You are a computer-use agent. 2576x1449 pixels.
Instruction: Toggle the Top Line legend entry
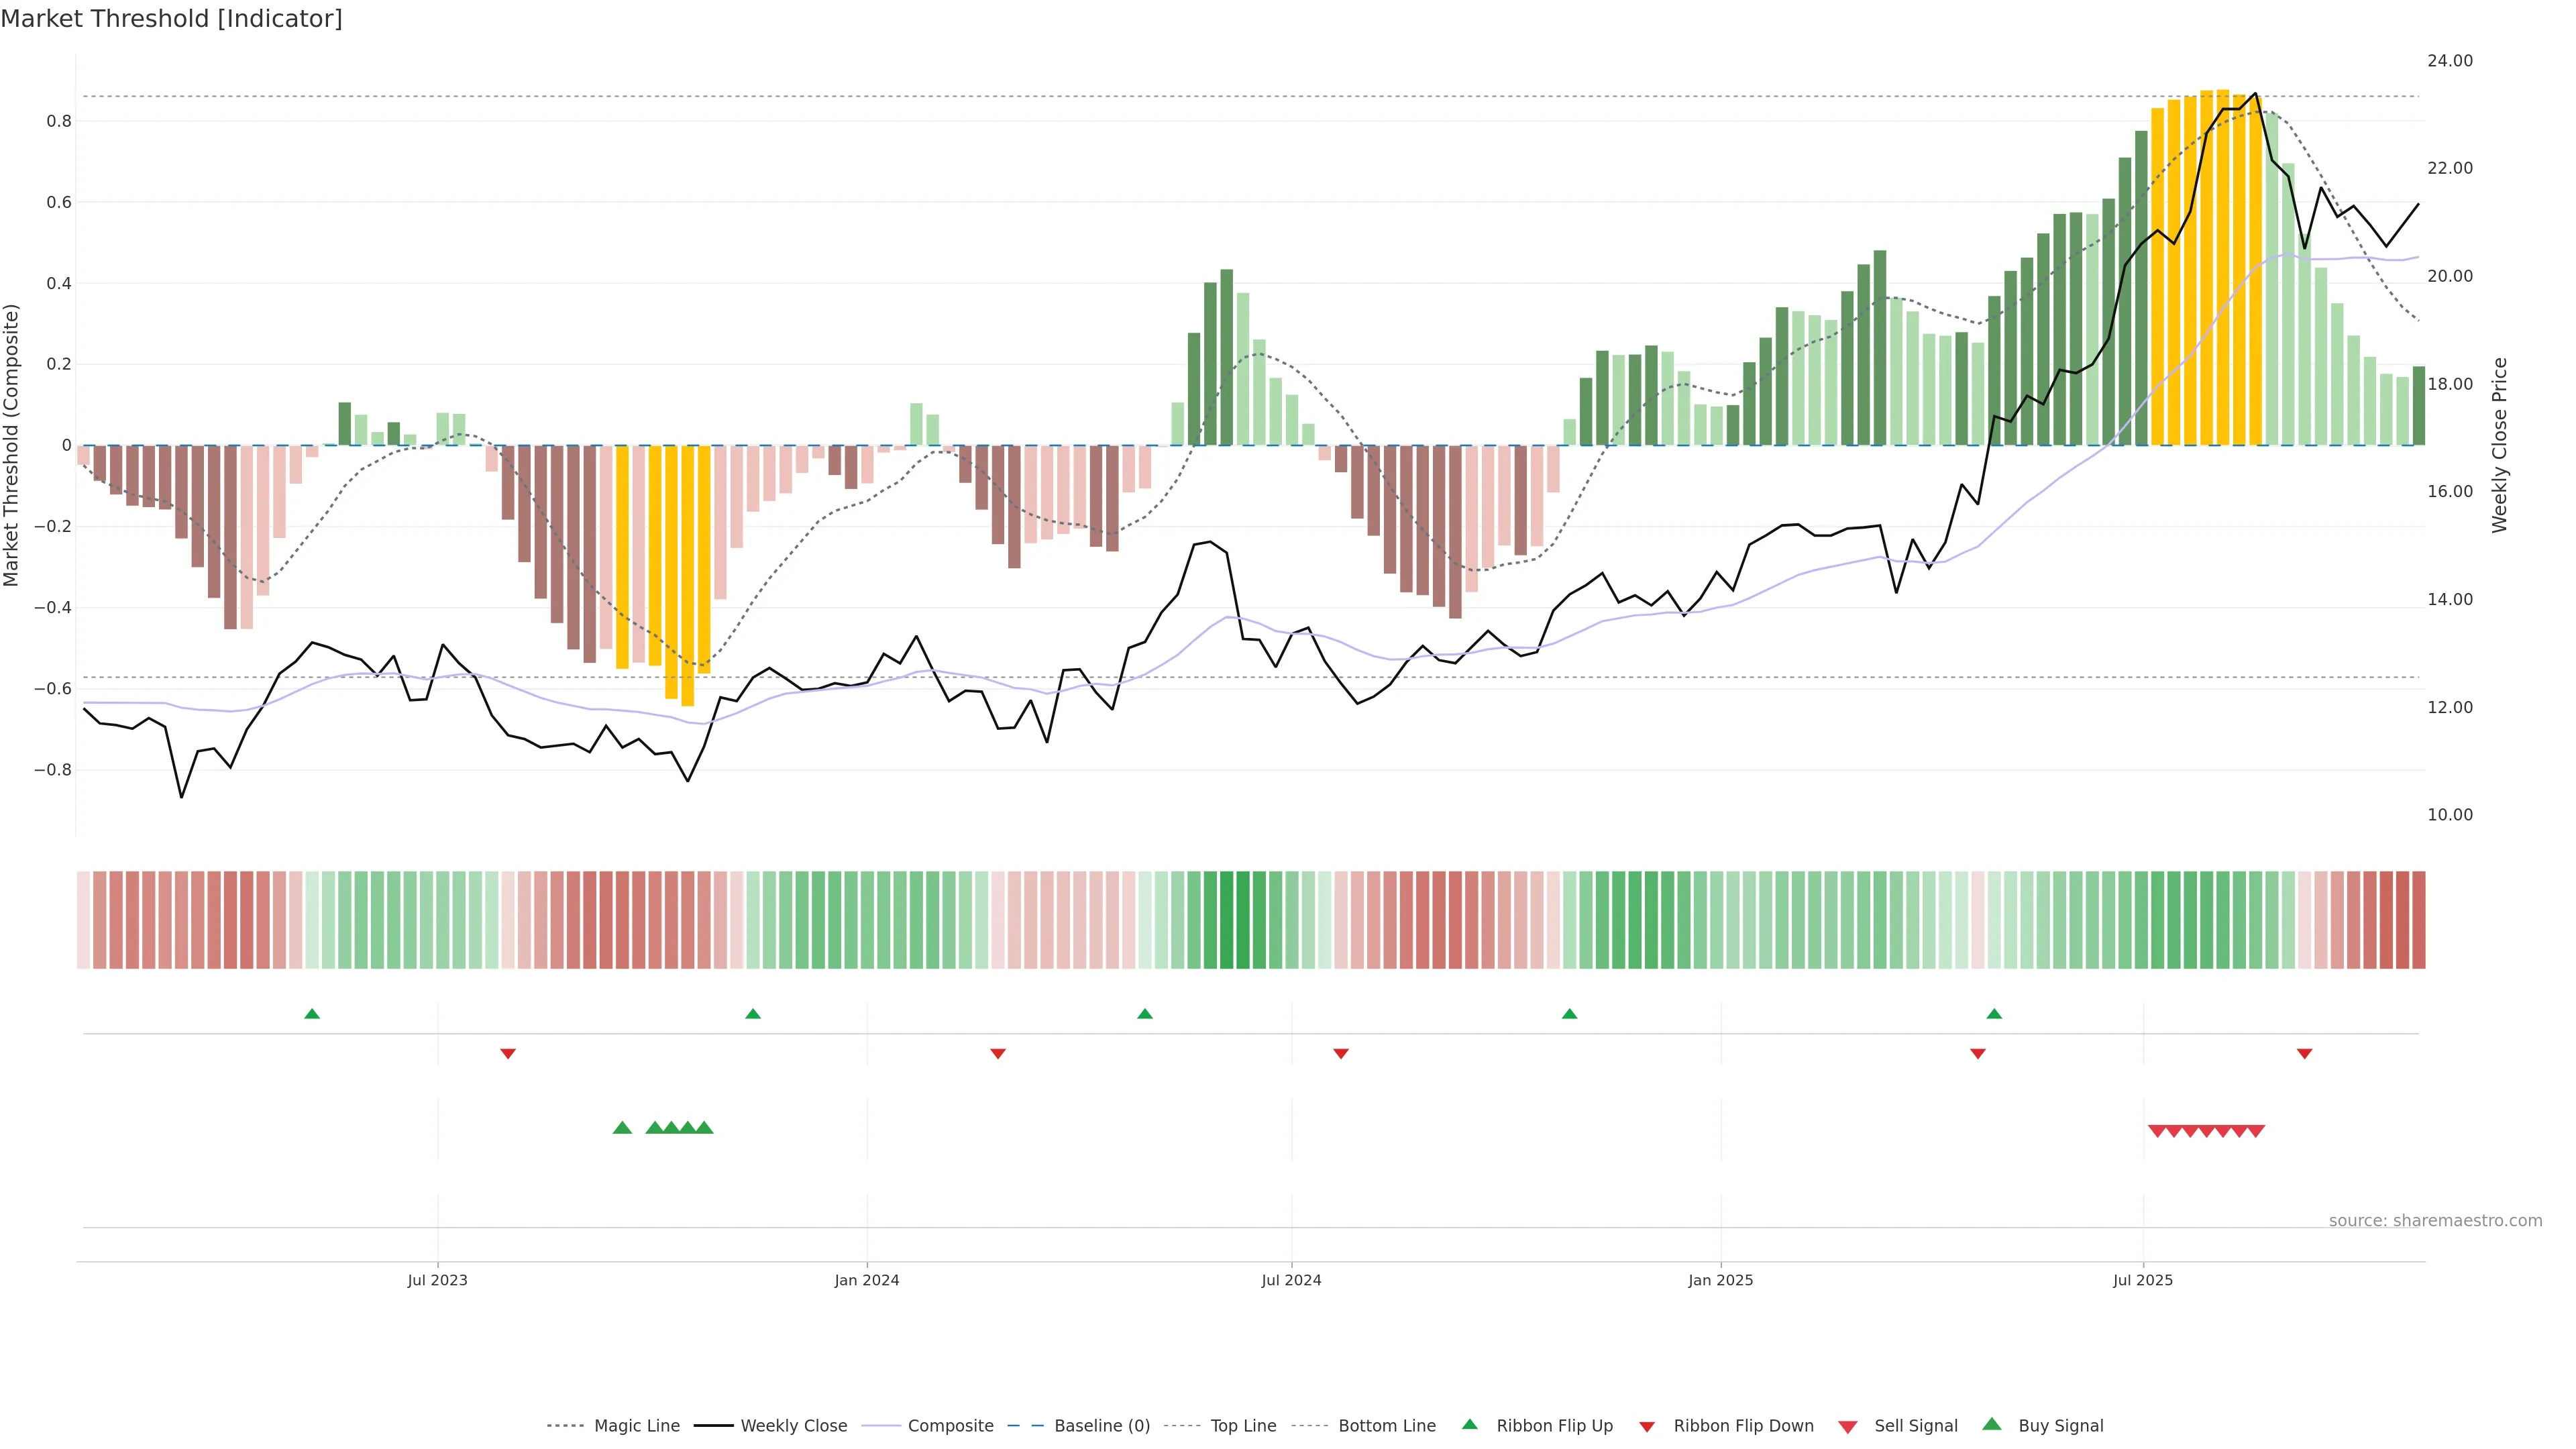(x=1243, y=1426)
